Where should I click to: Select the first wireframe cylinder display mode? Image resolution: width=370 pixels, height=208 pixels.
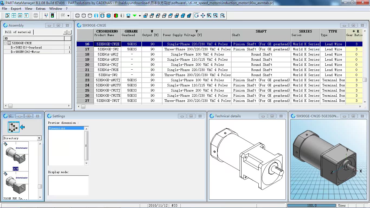[77, 16]
